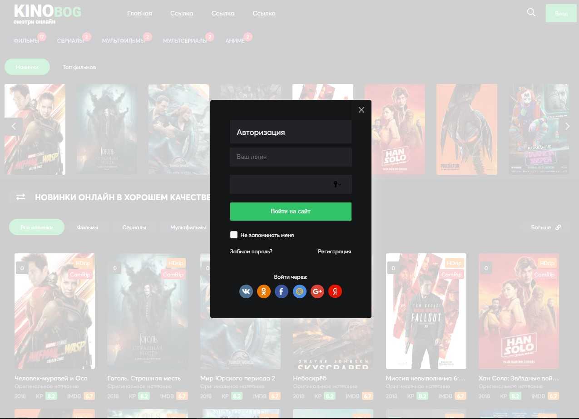Click the swap arrows icon near Новинки онлайн
The image size is (579, 419).
(20, 197)
